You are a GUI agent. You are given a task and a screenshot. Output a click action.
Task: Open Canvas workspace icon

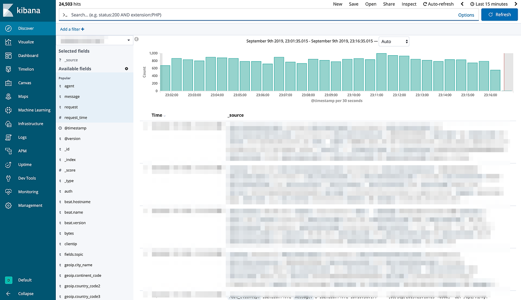pyautogui.click(x=9, y=83)
